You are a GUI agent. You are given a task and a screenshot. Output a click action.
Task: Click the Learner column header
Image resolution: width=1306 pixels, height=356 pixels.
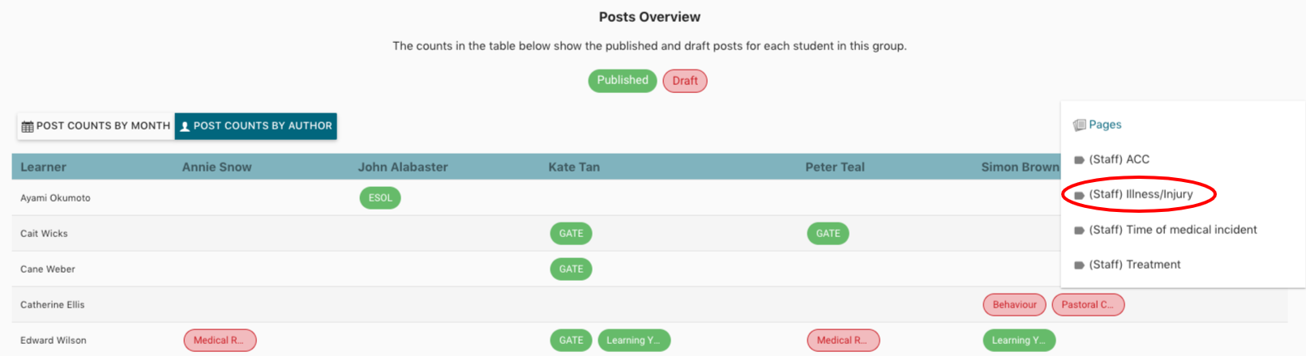point(44,167)
